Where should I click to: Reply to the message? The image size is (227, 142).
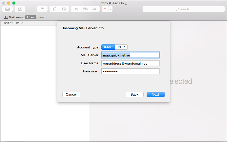pos(76,9)
